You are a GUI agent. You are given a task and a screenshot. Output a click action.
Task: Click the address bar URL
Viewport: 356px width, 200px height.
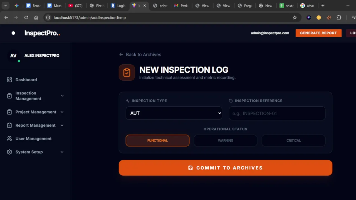click(90, 17)
